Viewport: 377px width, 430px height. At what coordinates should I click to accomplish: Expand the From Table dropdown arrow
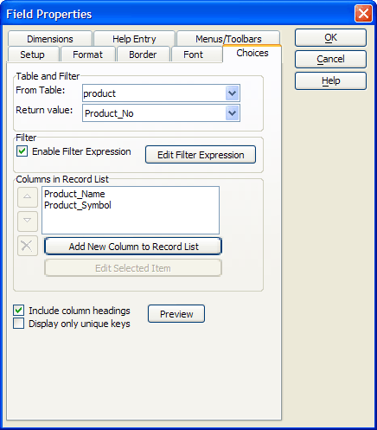[233, 93]
